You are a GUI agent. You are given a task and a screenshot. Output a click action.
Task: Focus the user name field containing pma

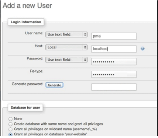[114, 36]
